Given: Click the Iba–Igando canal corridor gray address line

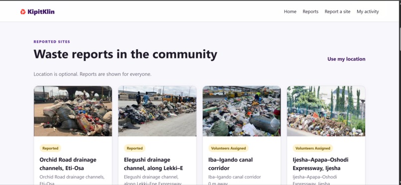Looking at the screenshot, I should pyautogui.click(x=234, y=177).
